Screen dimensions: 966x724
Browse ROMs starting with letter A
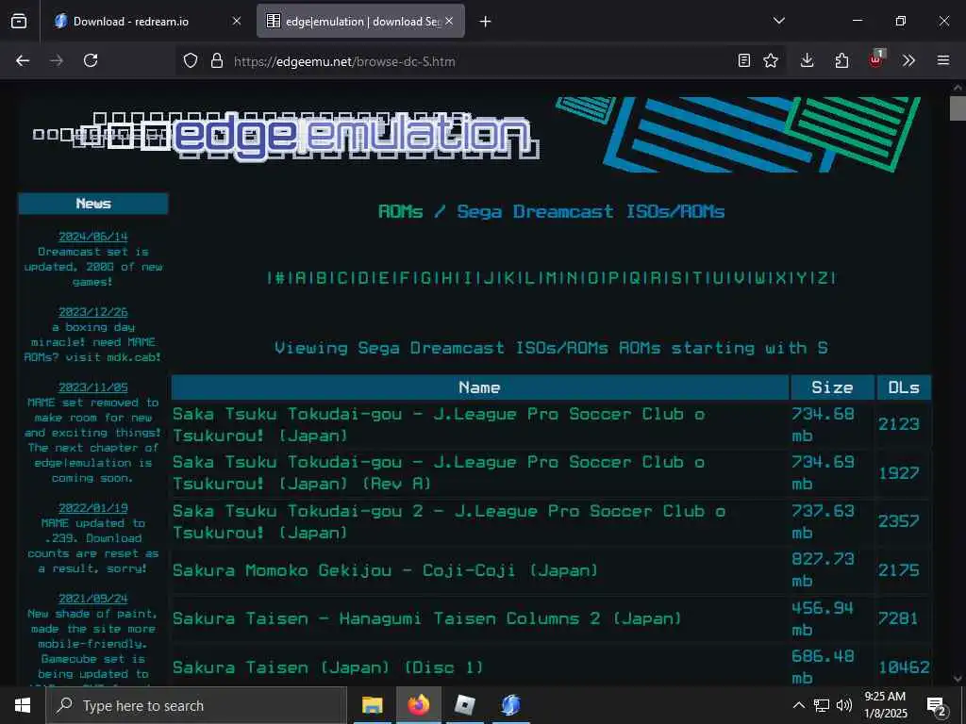click(300, 278)
